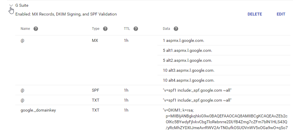Select the 5 alt1.aspmx.l.google.com. entry
Screen dimensions: 300x130
(x=187, y=50)
